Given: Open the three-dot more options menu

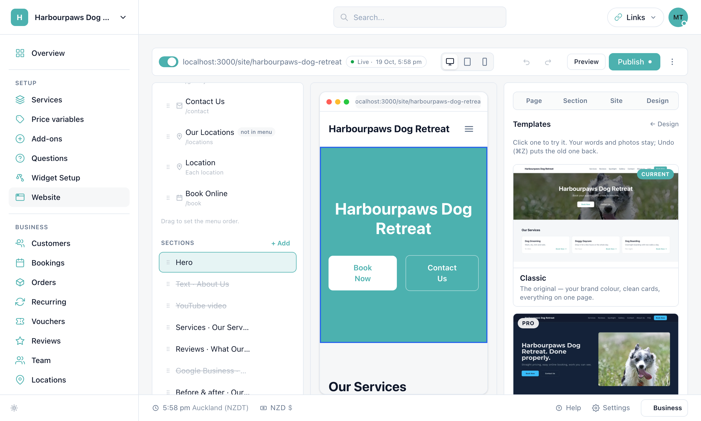Looking at the screenshot, I should (x=672, y=62).
